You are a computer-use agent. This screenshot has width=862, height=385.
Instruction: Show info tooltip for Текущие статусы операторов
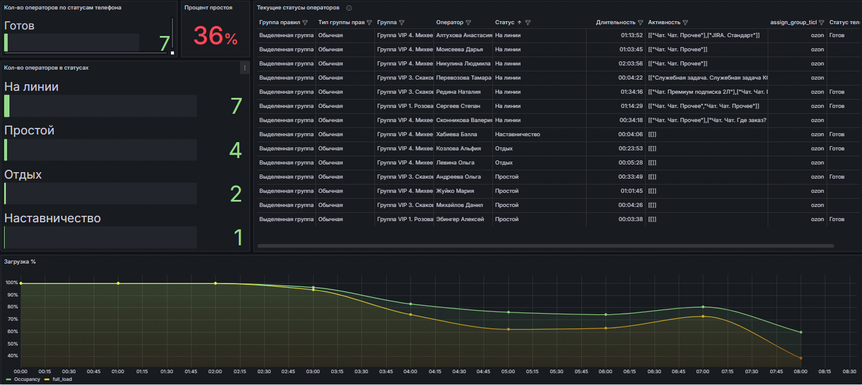[349, 8]
